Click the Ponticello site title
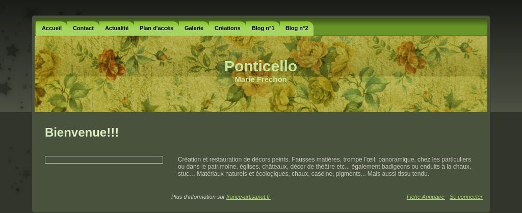The height and width of the screenshot is (213, 522). pos(260,66)
